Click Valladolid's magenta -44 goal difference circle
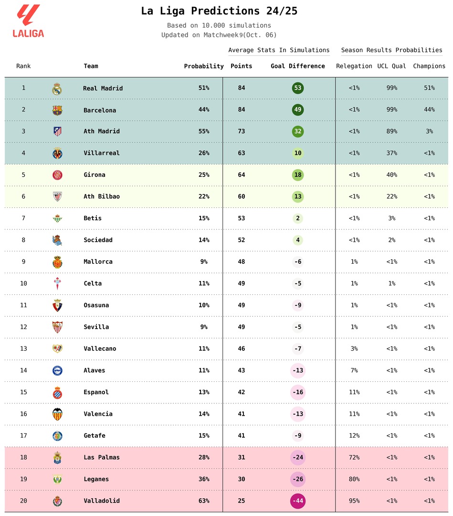The image size is (453, 516). [298, 501]
